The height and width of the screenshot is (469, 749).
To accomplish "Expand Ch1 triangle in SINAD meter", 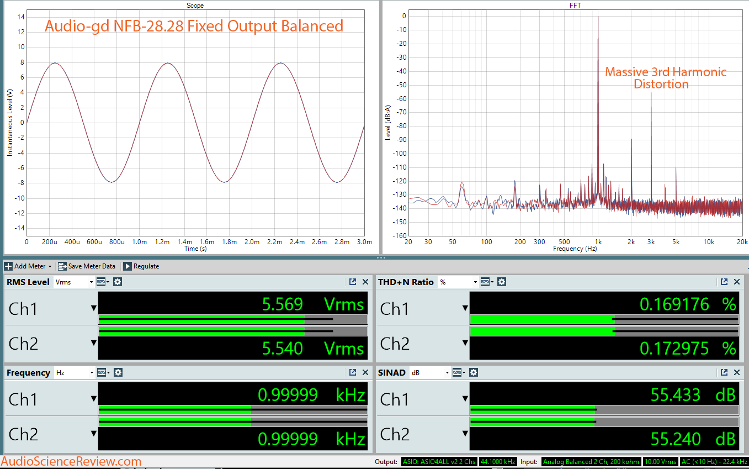I will coord(465,399).
